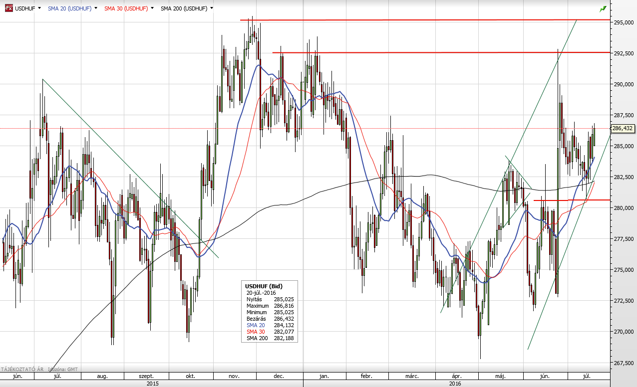637x387 pixels.
Task: Click the 295,000 price axis label
Action: click(623, 23)
